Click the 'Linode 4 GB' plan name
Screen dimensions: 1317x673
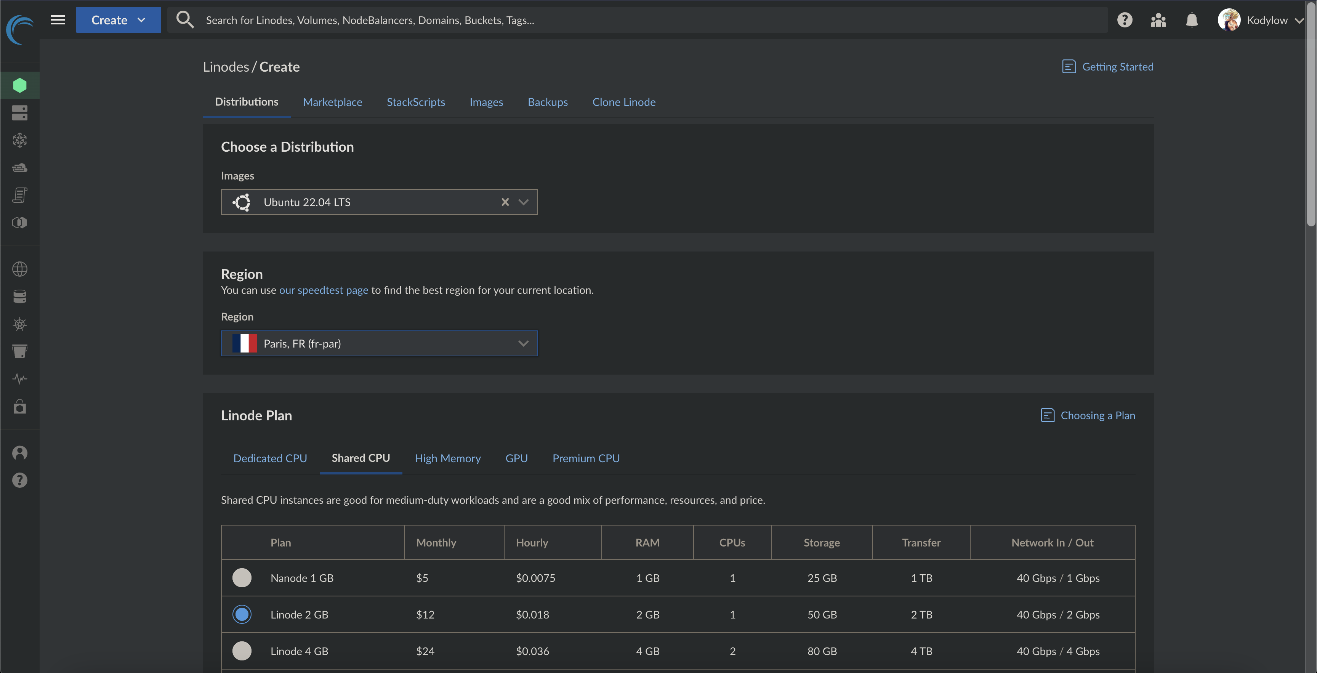click(x=299, y=651)
